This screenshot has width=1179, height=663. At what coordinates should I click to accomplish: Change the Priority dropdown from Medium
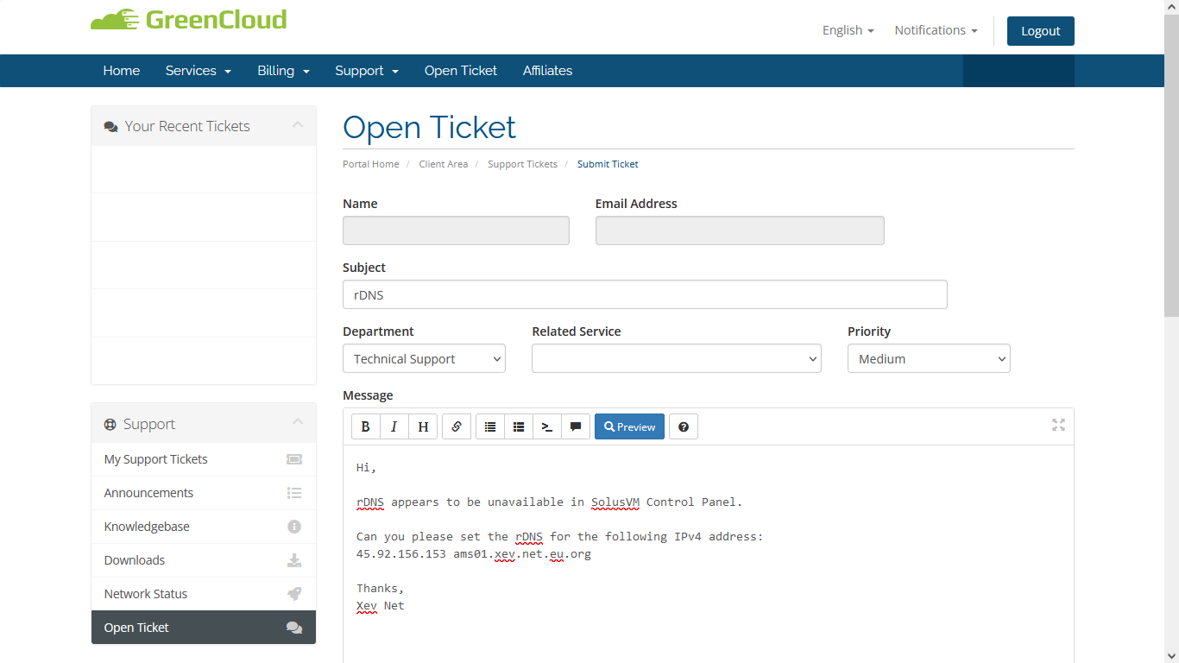(x=929, y=358)
